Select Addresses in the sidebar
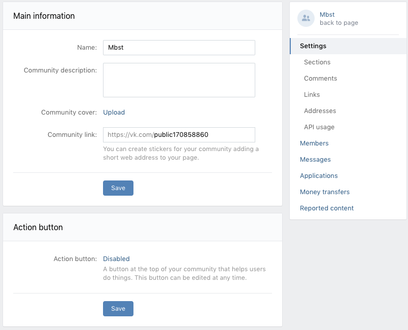This screenshot has height=330, width=408. tap(320, 111)
